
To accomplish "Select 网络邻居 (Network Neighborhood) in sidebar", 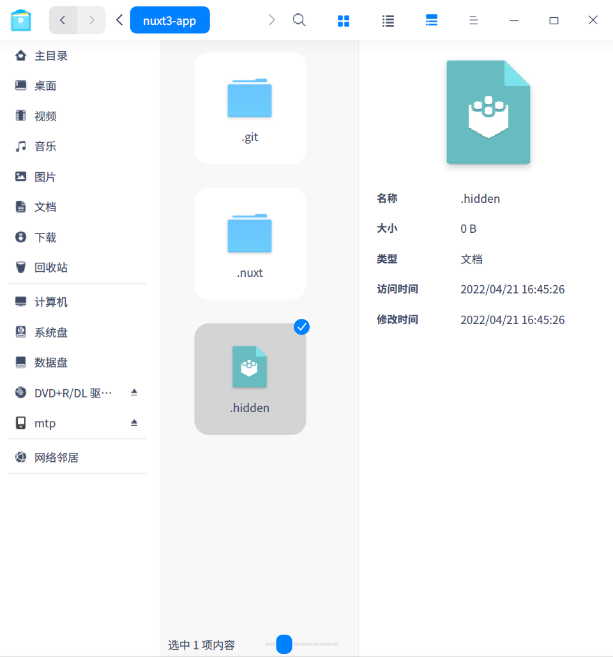I will [x=52, y=457].
